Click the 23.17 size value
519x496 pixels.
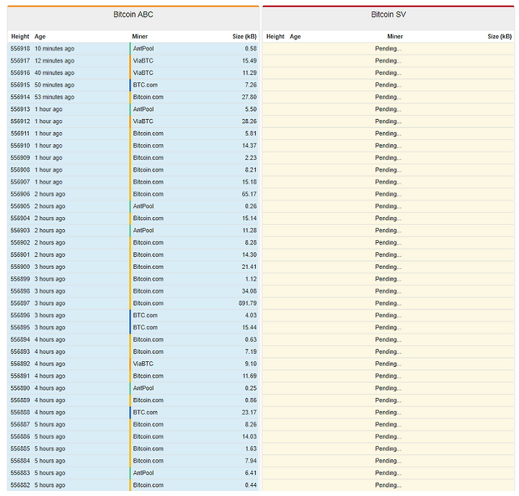click(x=249, y=412)
